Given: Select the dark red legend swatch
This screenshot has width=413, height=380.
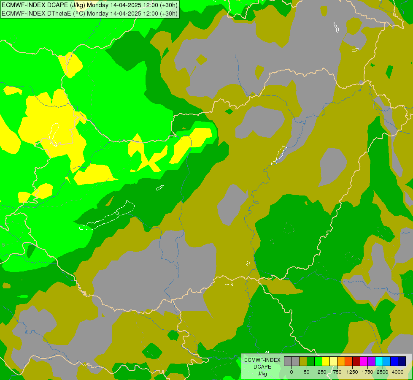Looking at the screenshot, I should (356, 361).
